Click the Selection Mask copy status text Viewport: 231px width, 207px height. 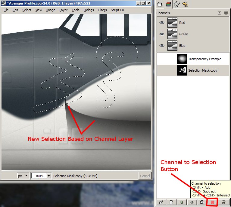pyautogui.click(x=75, y=176)
